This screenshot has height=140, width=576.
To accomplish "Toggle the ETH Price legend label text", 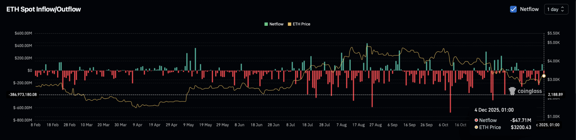I will pos(301,24).
